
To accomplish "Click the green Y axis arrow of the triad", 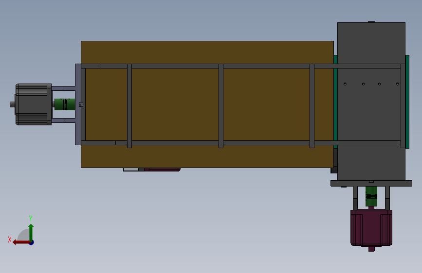I will pos(31,232).
